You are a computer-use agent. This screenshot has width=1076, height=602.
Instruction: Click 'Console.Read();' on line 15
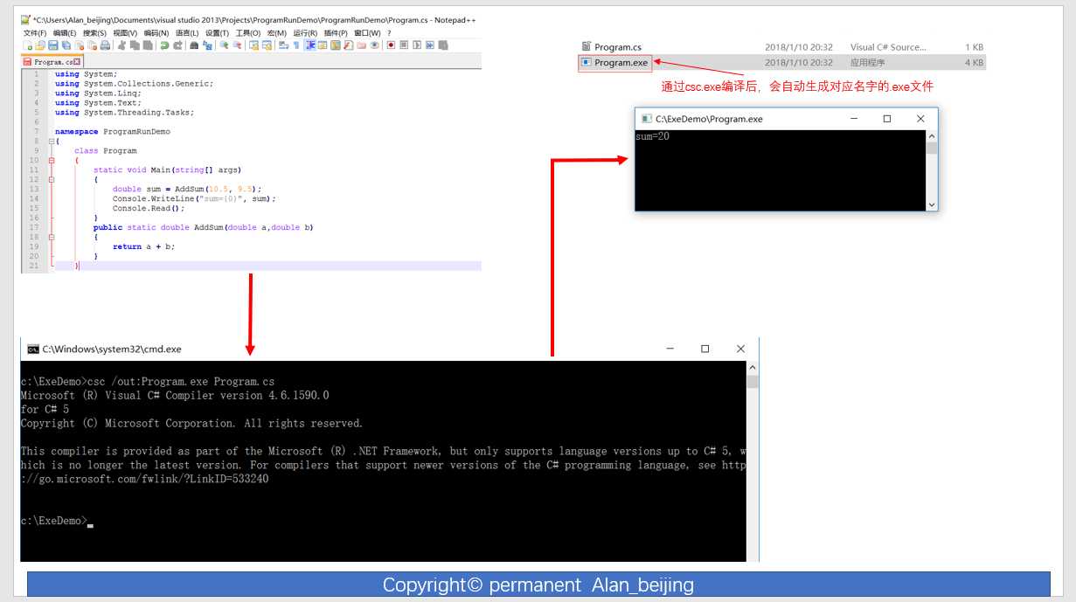149,208
